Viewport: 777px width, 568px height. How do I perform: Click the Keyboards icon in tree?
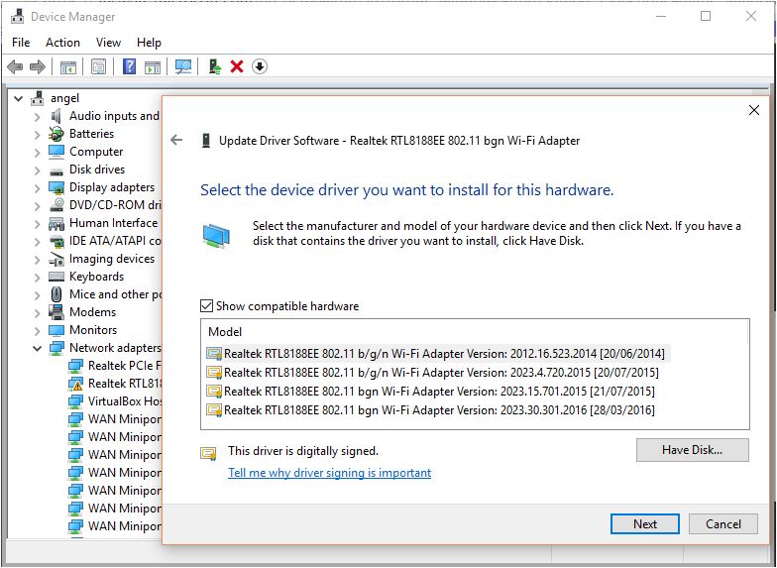tap(56, 277)
